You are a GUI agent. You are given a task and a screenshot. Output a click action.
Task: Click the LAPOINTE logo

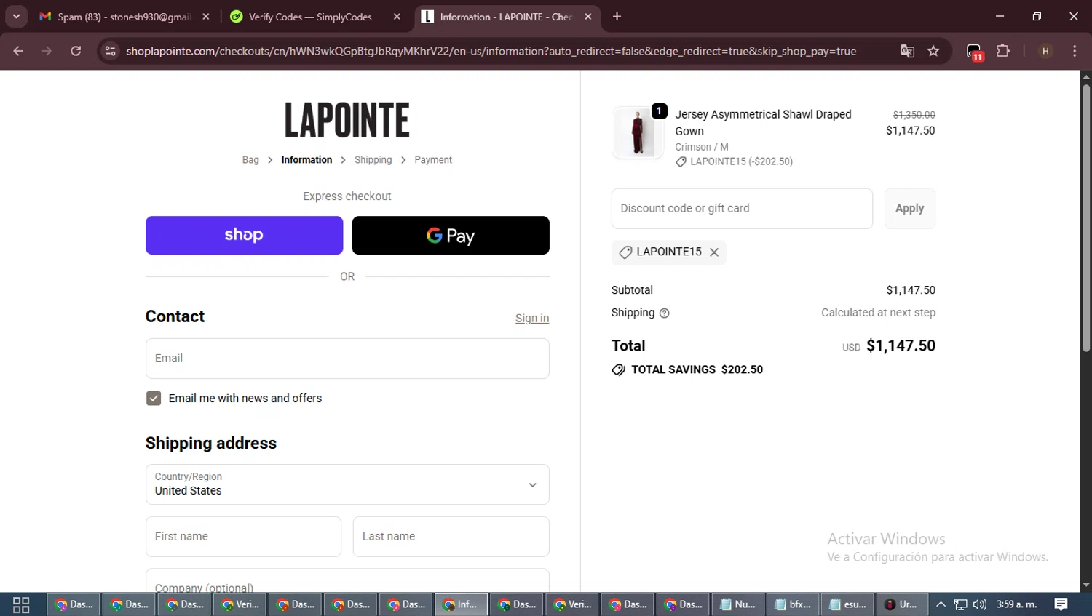(347, 120)
